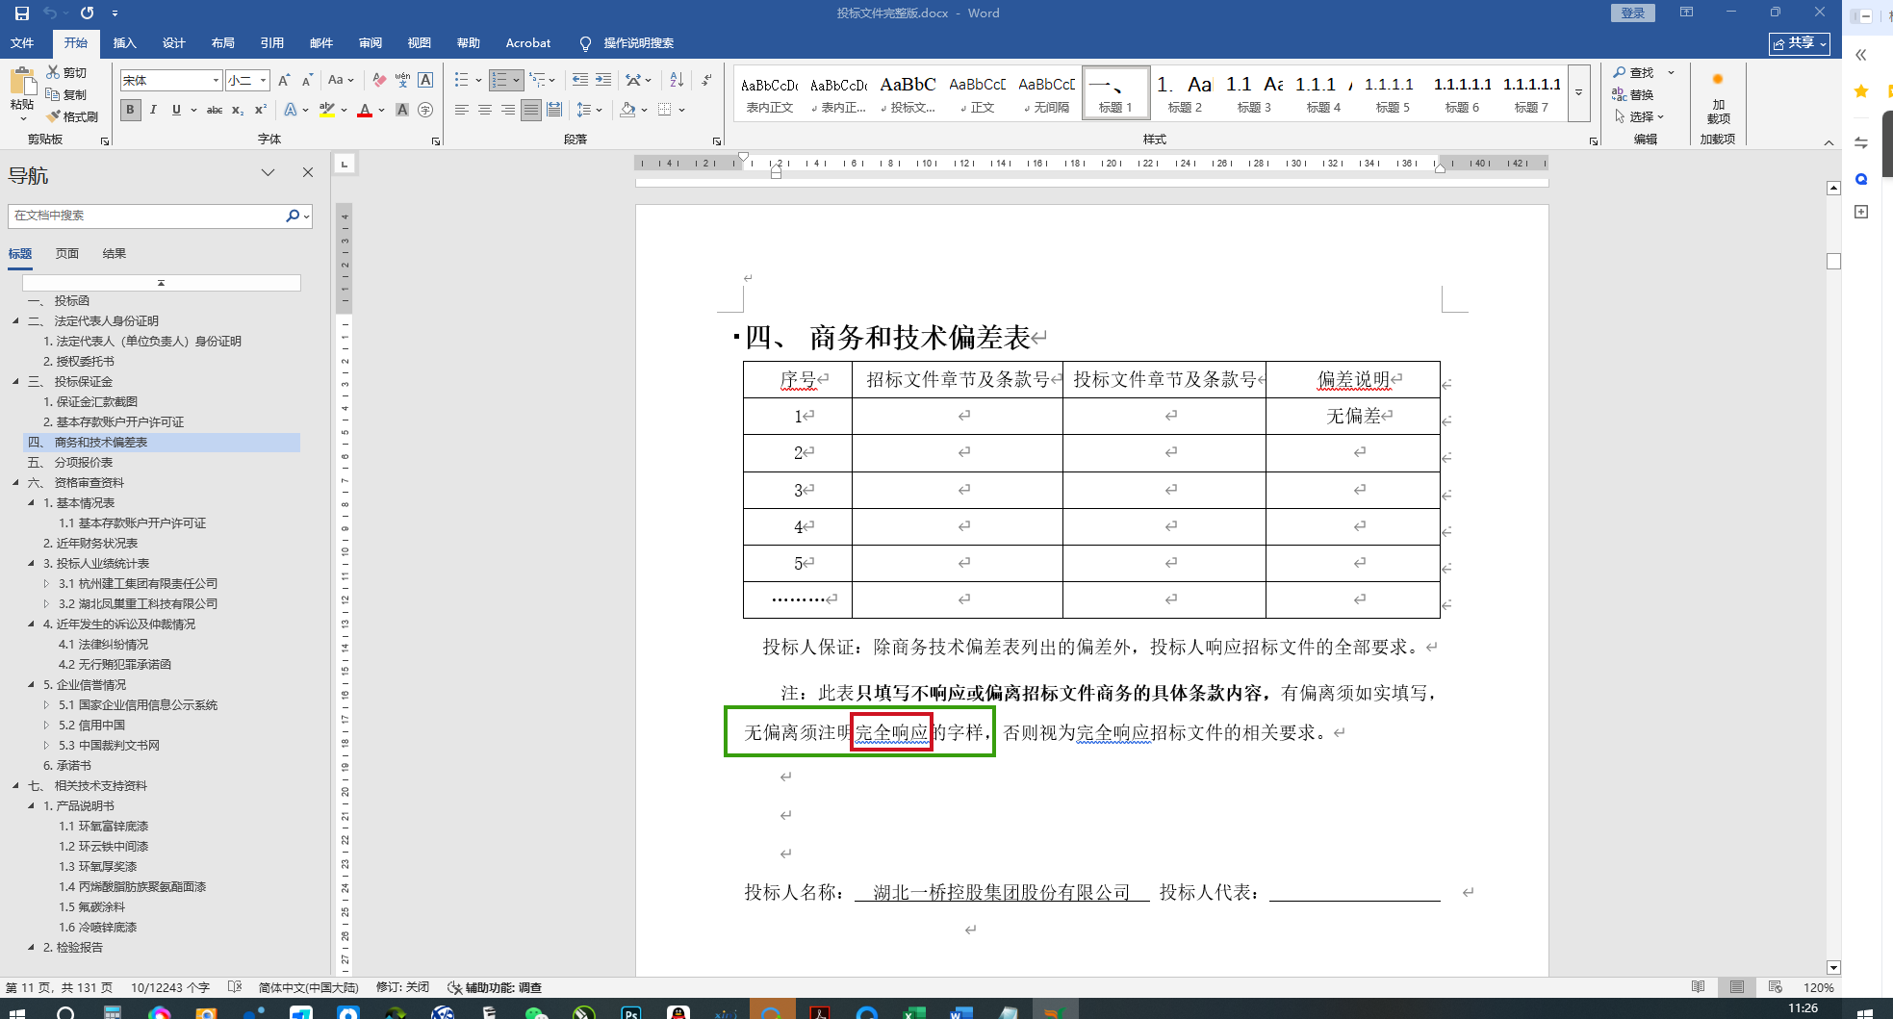Decrease paragraph indent
The height and width of the screenshot is (1019, 1893).
579,80
